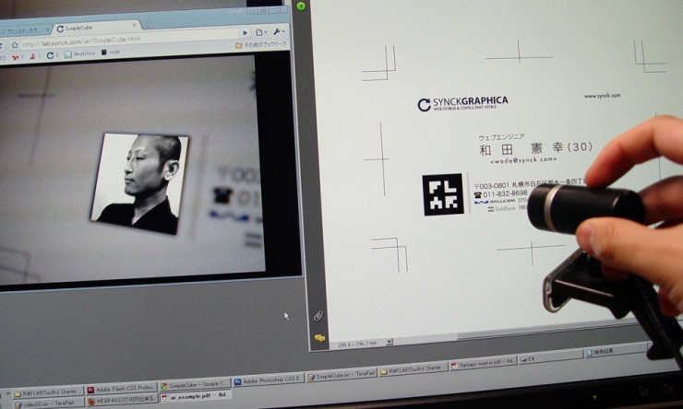The width and height of the screenshot is (683, 409).
Task: Click the Go arrow next to address bar
Action: [x=245, y=32]
